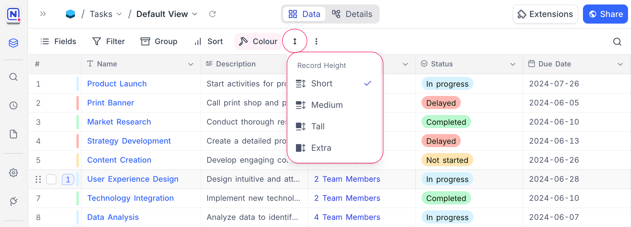
Task: Click the Delayed status of Print Banner
Action: (x=441, y=103)
